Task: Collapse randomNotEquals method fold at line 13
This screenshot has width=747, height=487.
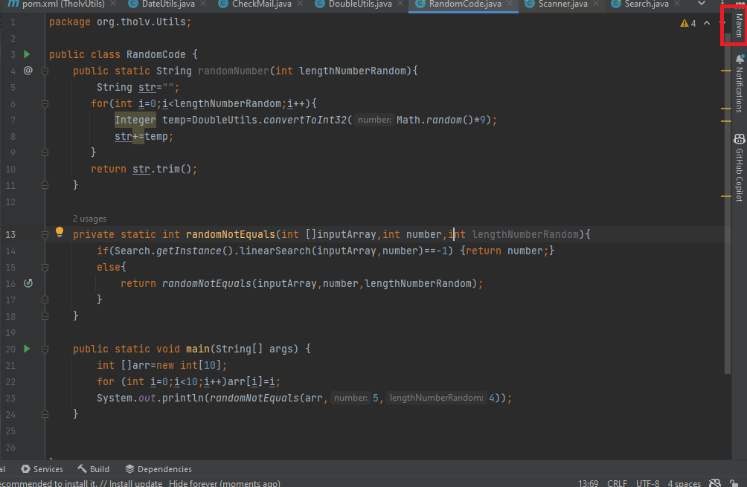Action: click(45, 234)
